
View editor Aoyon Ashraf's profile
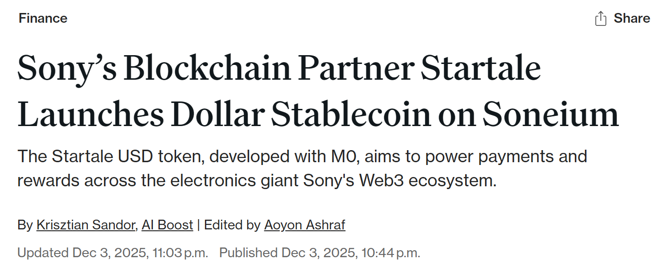304,225
